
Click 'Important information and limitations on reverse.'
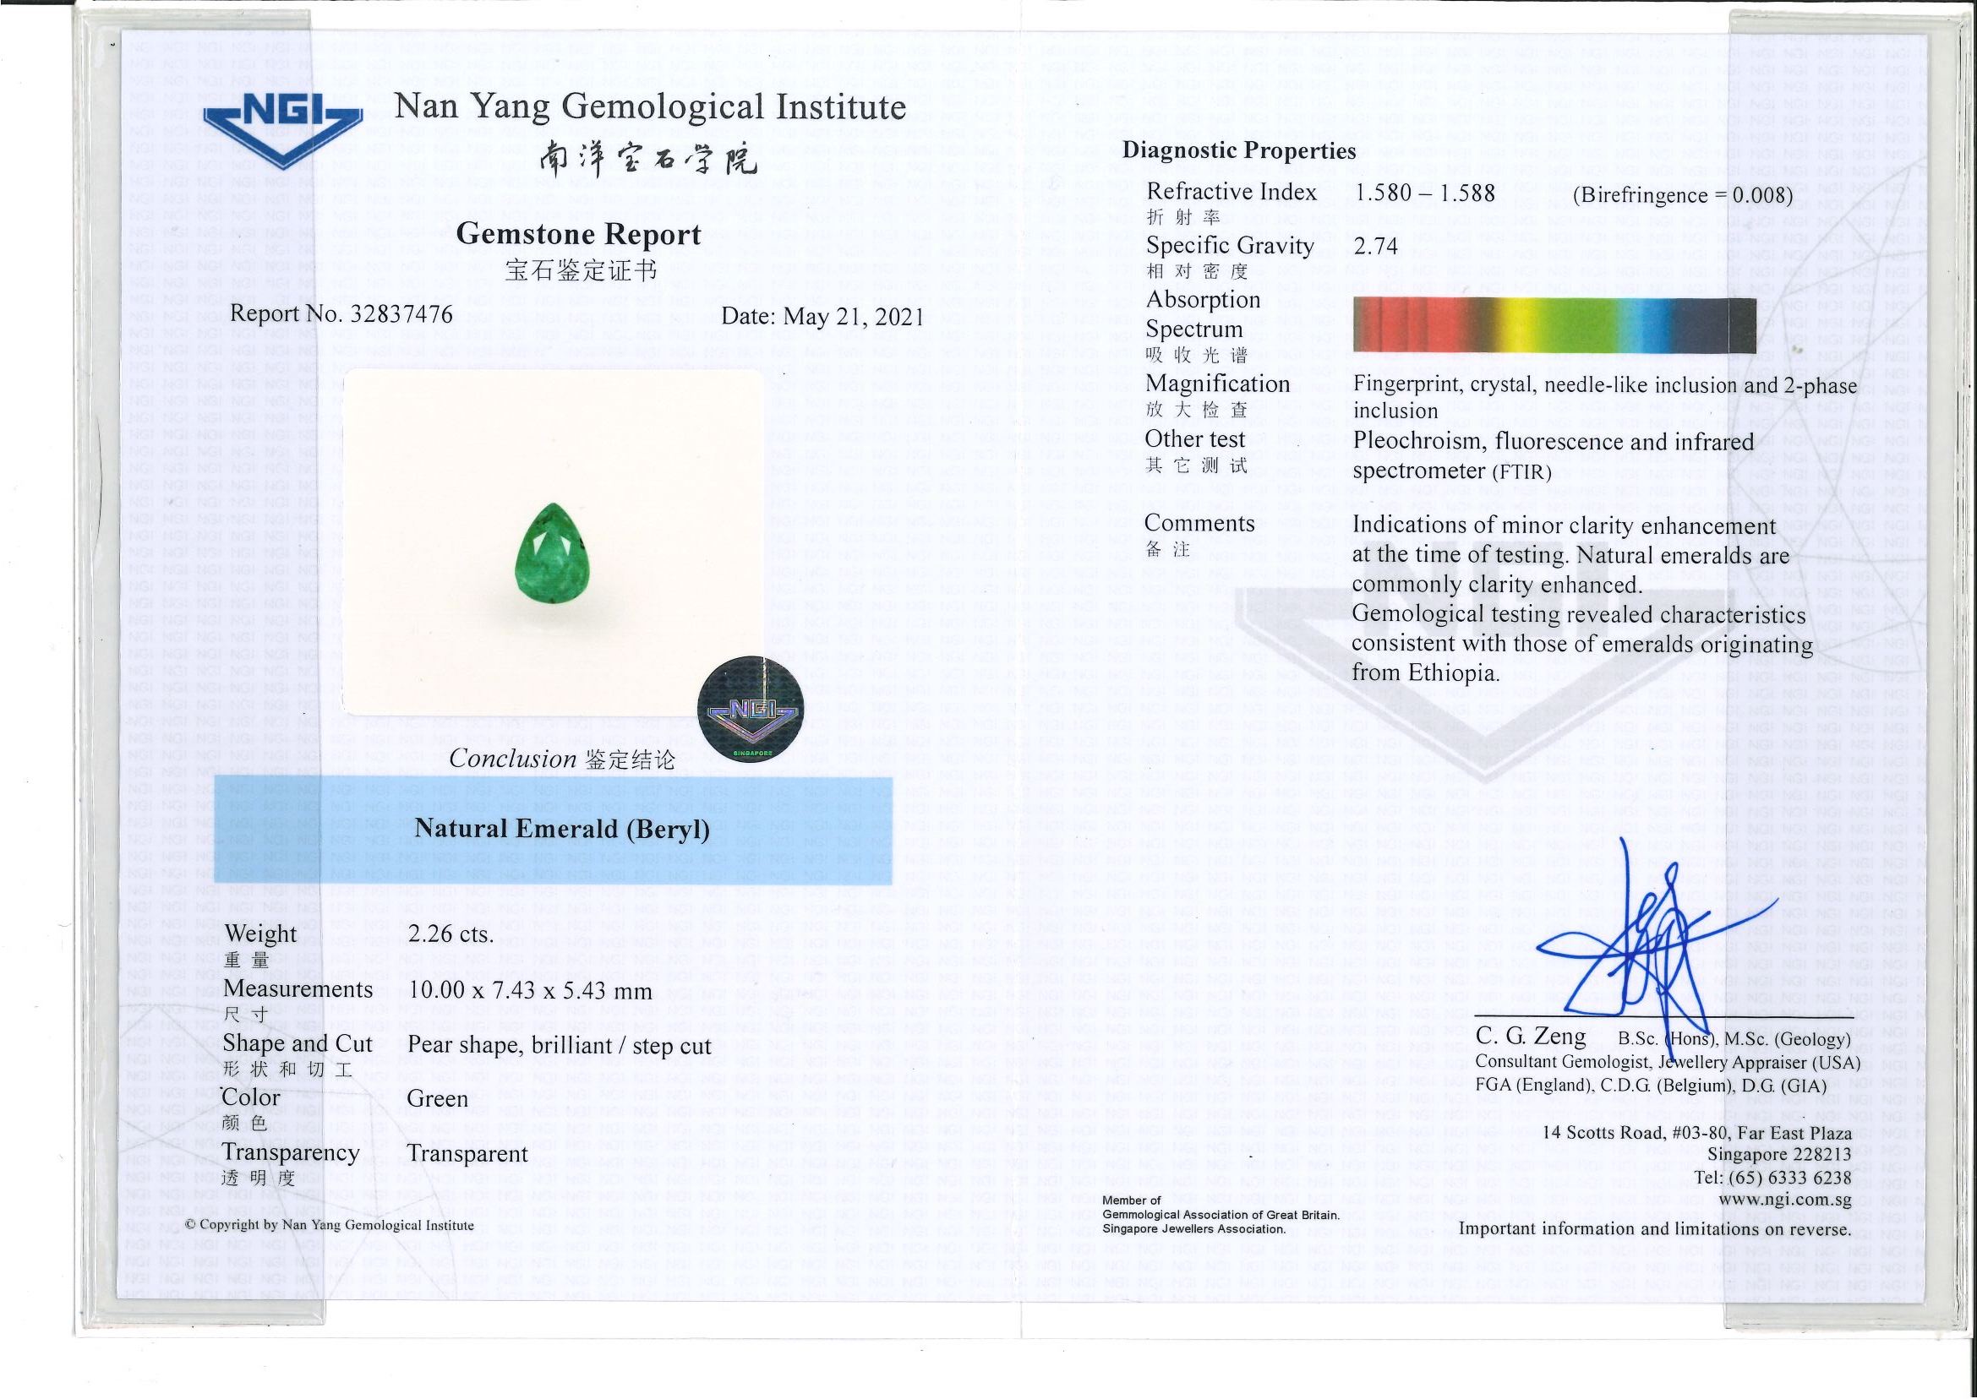tap(1655, 1229)
